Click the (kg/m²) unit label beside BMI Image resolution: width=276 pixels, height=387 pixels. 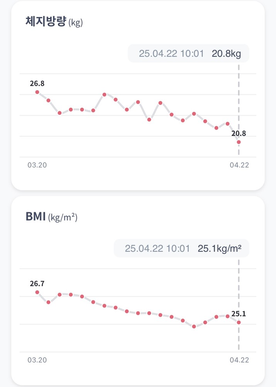[x=63, y=218]
